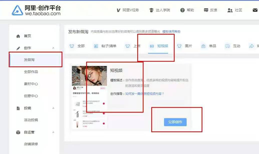Select the 首页 home icon
259x154 pixels.
pyautogui.click(x=18, y=36)
